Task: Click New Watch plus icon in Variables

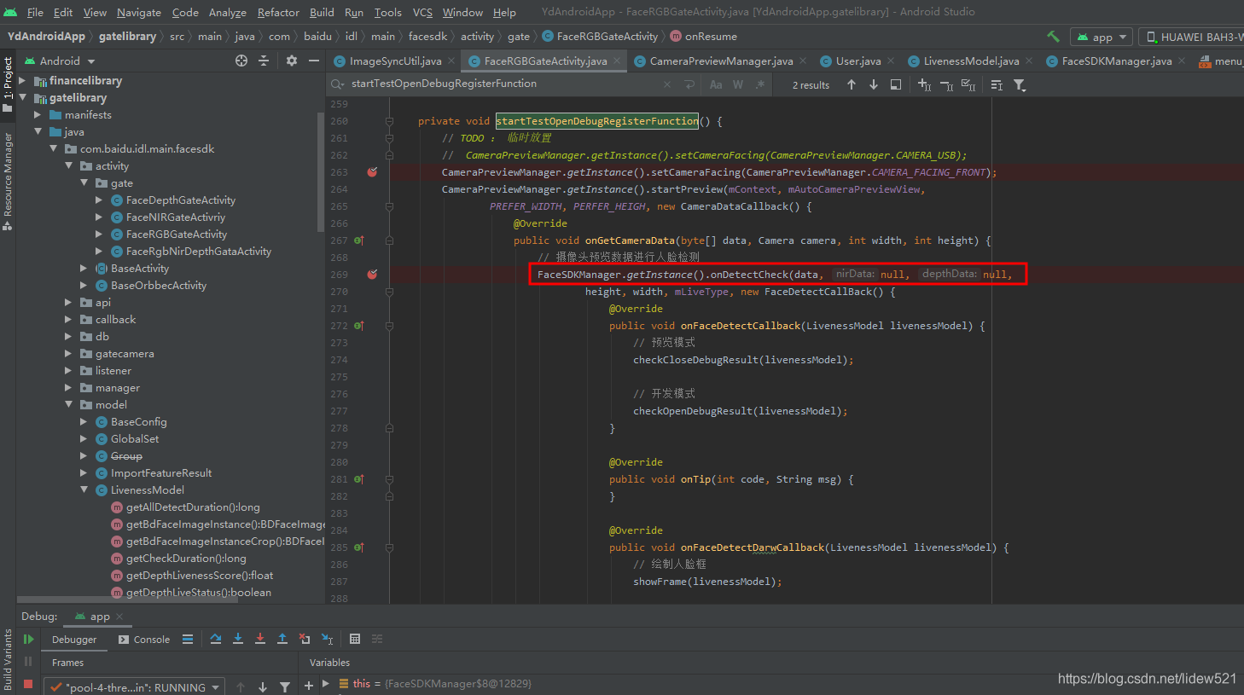Action: coord(309,686)
